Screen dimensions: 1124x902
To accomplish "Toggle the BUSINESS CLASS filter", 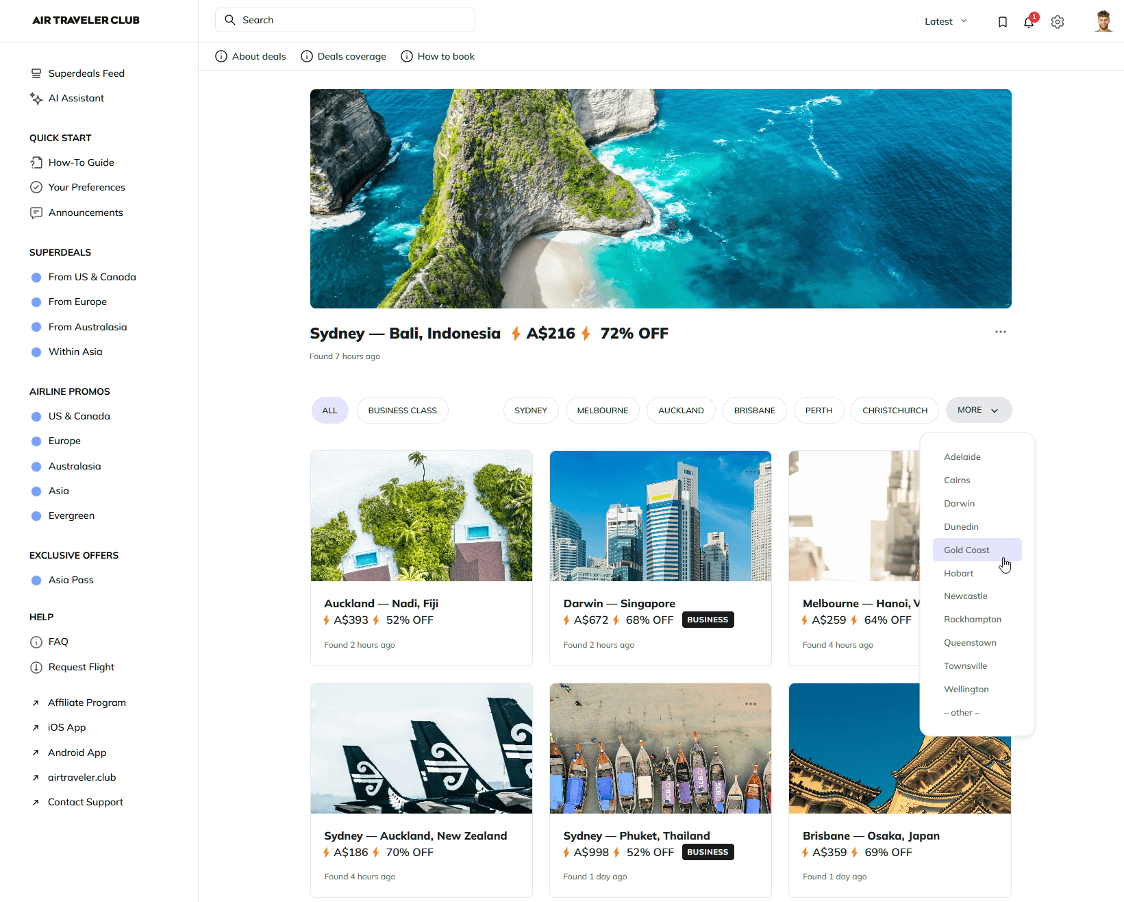I will 402,411.
